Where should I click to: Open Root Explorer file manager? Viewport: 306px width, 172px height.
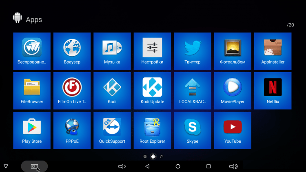coord(152,130)
